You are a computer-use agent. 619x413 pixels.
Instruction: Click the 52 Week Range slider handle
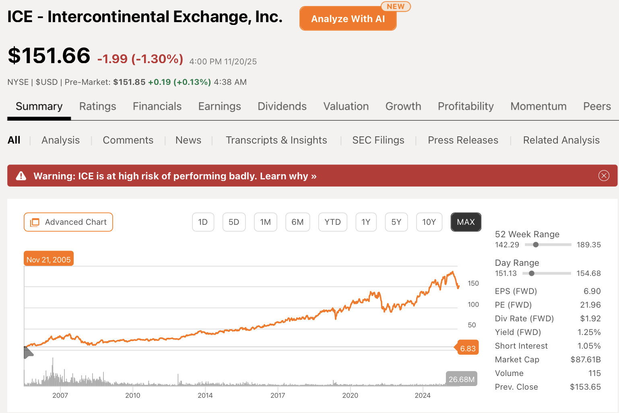click(535, 245)
